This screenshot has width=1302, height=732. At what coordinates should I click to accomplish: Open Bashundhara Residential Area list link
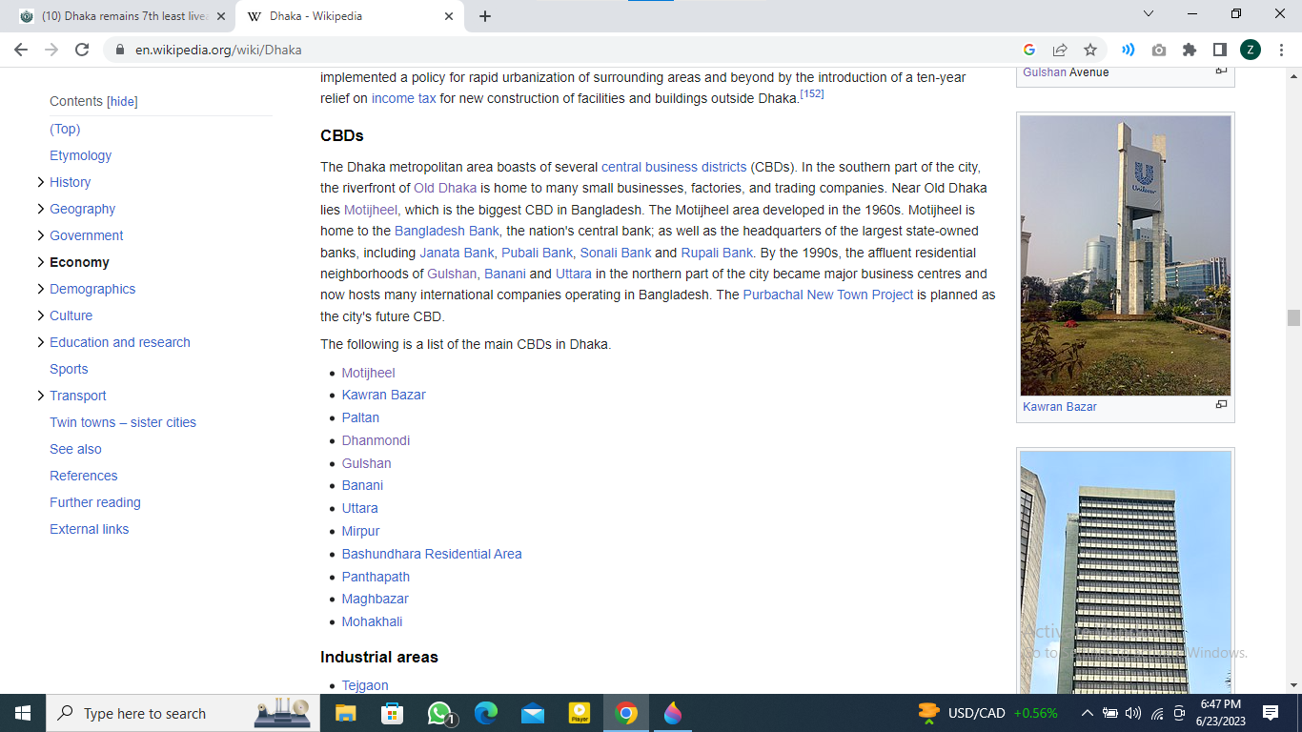click(x=432, y=554)
